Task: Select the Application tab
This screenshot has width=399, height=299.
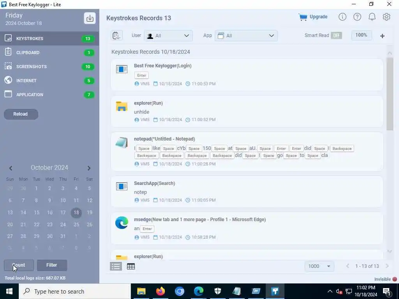Action: [x=49, y=95]
